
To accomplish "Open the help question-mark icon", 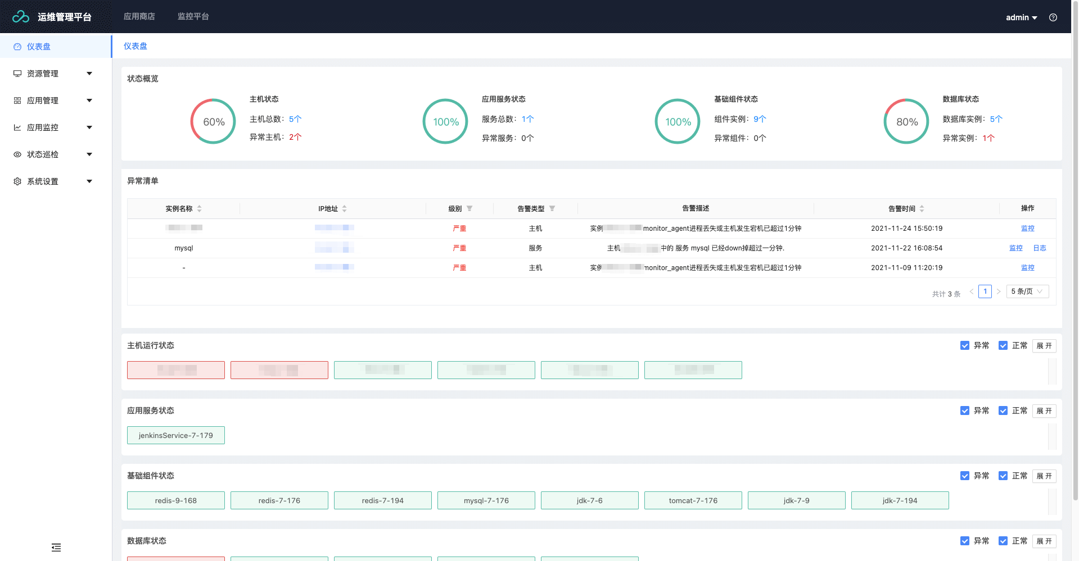I will [1053, 17].
